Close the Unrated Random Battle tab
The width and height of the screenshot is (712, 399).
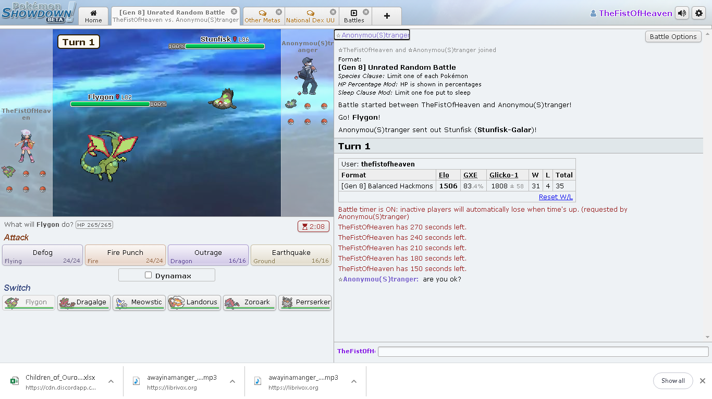234,11
